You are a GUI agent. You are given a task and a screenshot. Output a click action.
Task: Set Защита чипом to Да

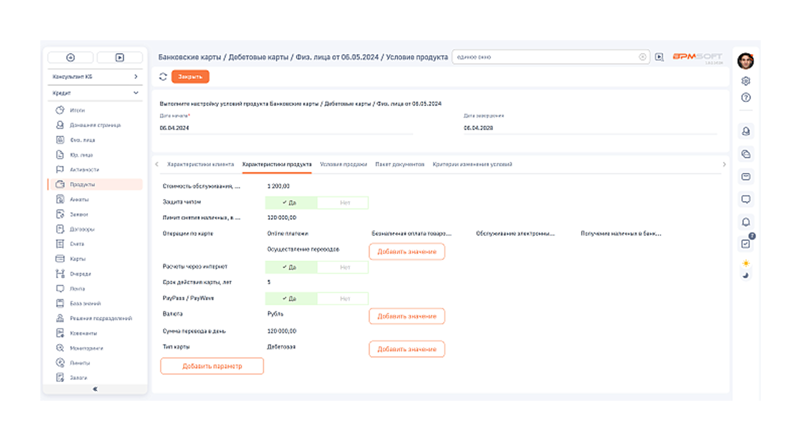point(291,202)
